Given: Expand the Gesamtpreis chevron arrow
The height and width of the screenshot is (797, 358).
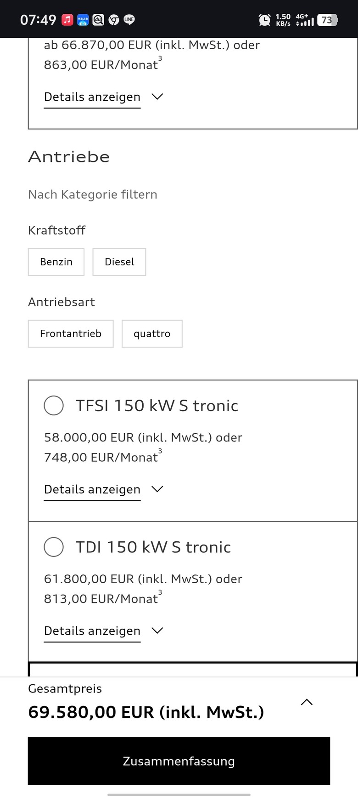Looking at the screenshot, I should tap(307, 702).
